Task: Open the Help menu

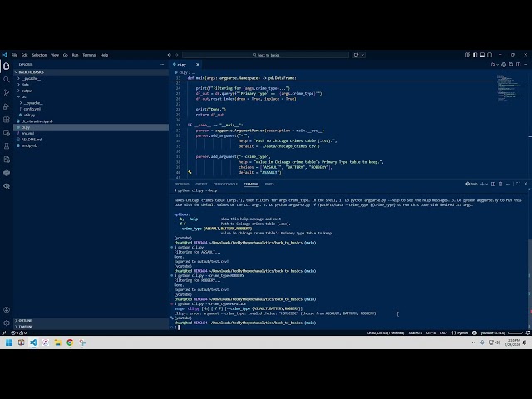Action: pos(104,55)
